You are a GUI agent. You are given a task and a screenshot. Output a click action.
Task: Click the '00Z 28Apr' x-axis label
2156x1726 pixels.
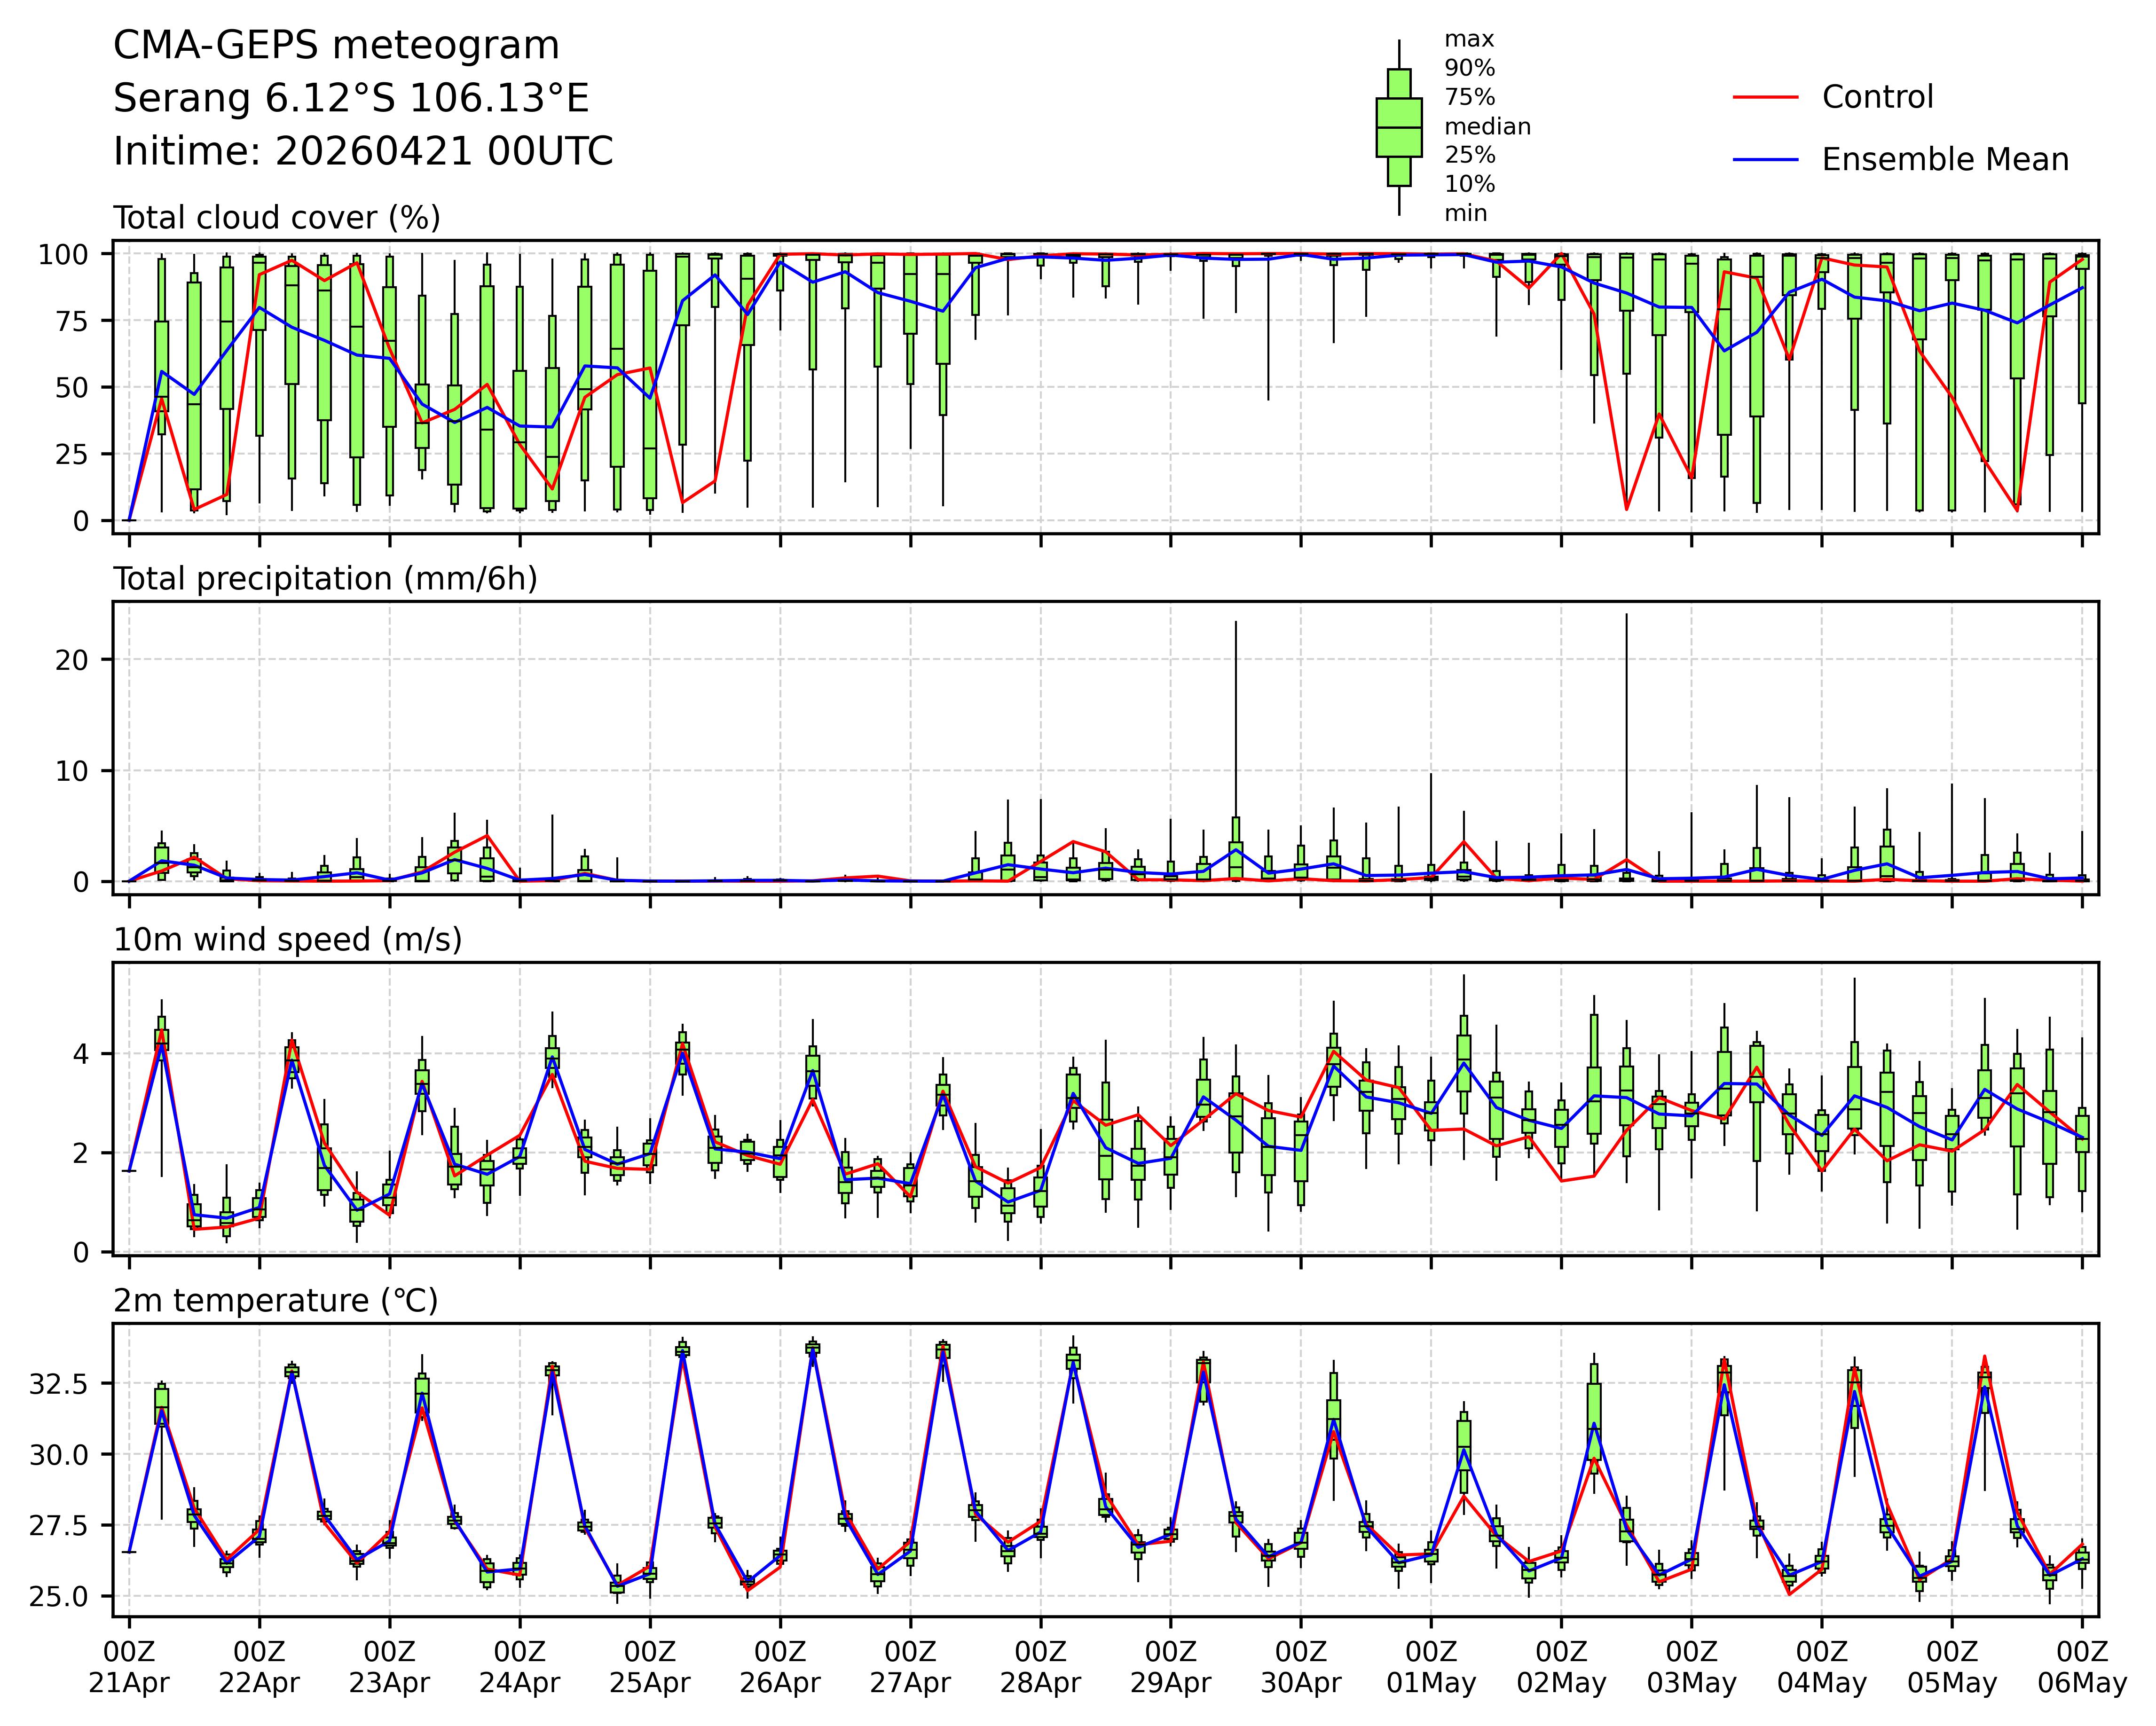1040,1666
